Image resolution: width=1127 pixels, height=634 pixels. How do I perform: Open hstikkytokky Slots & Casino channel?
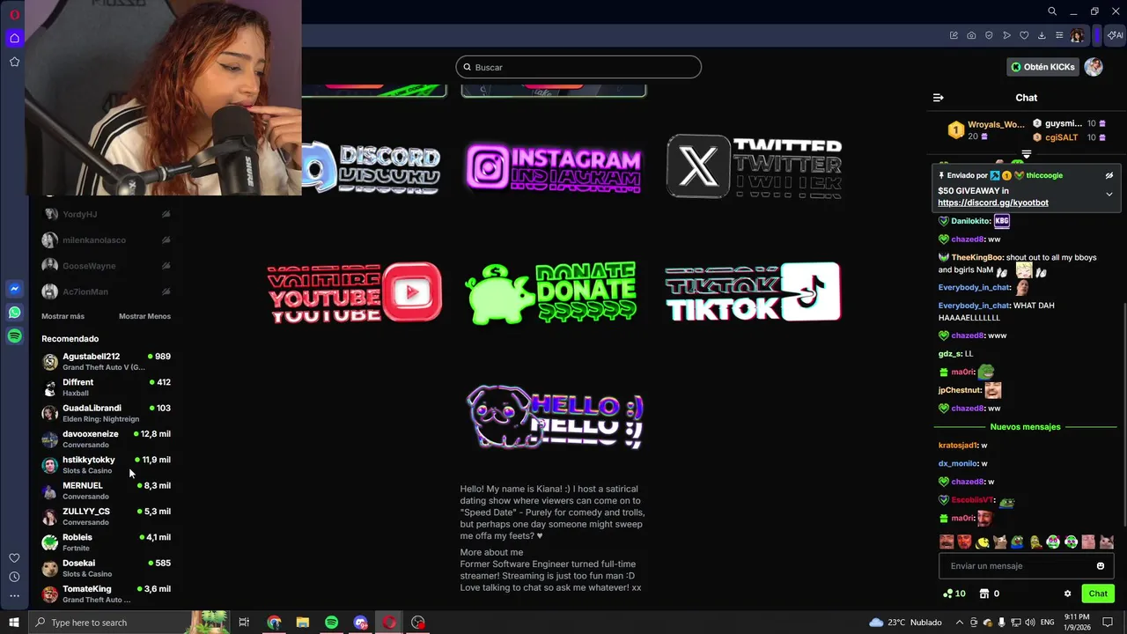107,465
